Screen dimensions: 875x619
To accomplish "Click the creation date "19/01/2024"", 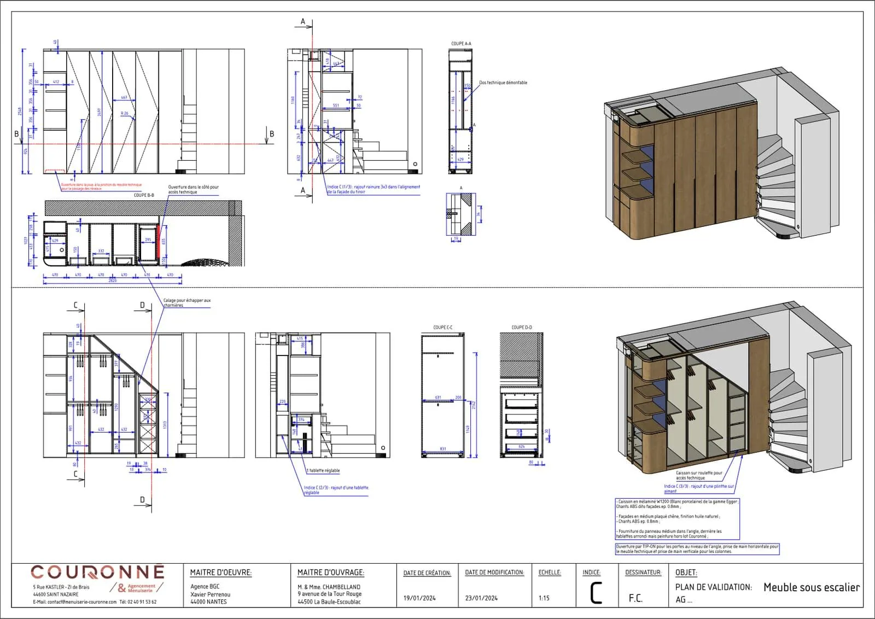I will tap(419, 598).
